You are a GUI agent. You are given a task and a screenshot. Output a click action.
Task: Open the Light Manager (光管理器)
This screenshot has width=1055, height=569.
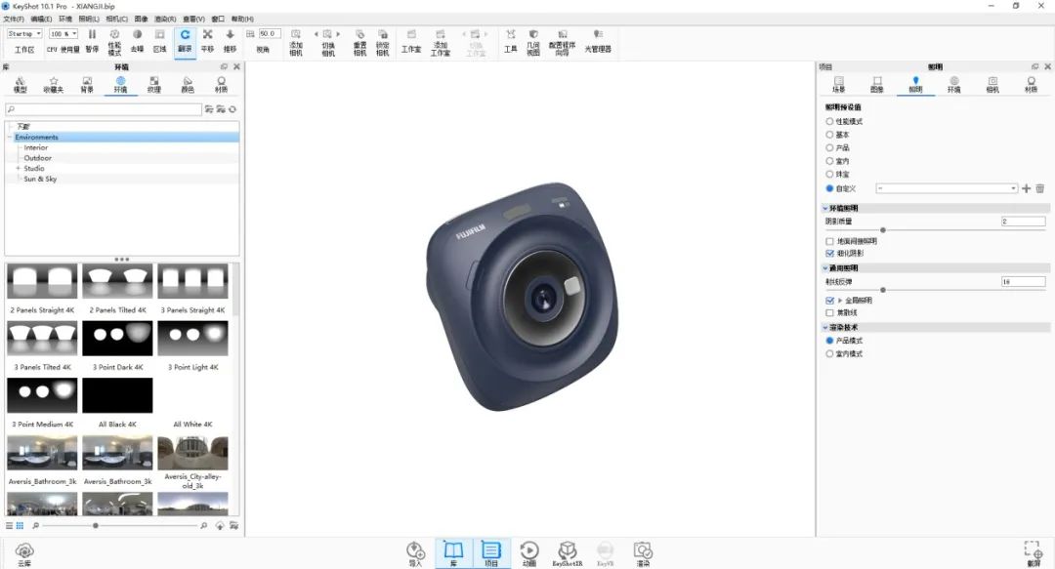click(598, 41)
